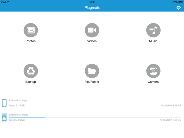The width and height of the screenshot is (184, 138).
Task: Tap the external storage drive icon
Action: click(x=4, y=117)
